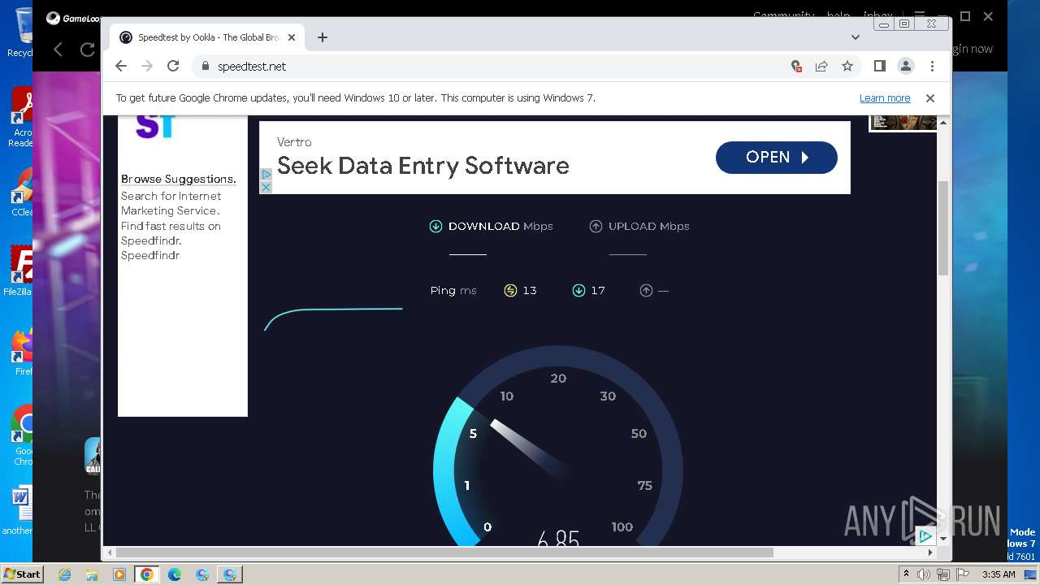Click the horizontal scrollbar thumb
This screenshot has width=1040, height=585.
tap(444, 552)
